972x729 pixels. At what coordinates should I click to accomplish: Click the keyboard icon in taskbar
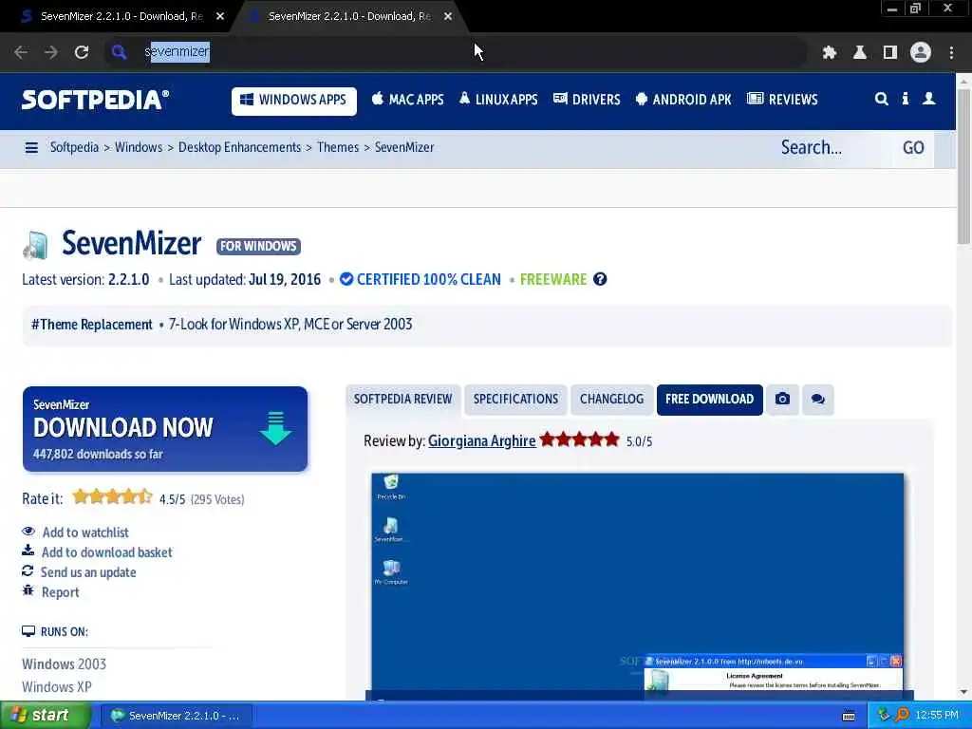tap(849, 716)
